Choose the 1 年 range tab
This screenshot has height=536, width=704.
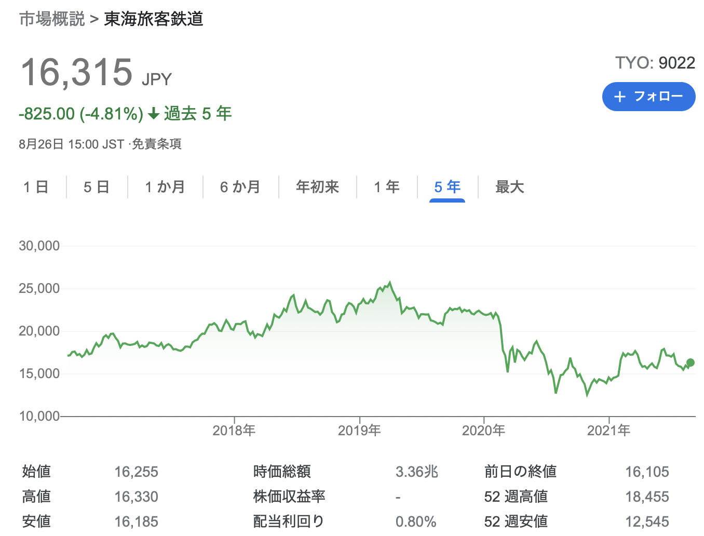pyautogui.click(x=387, y=187)
